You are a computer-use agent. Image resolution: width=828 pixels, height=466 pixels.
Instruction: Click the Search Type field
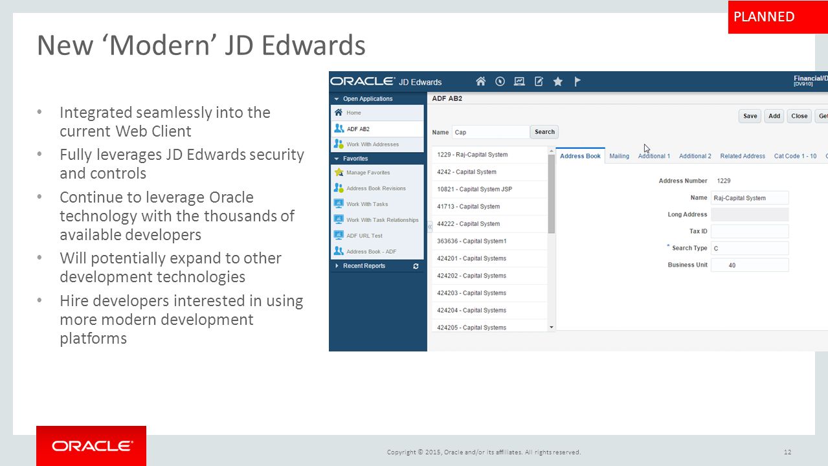750,248
